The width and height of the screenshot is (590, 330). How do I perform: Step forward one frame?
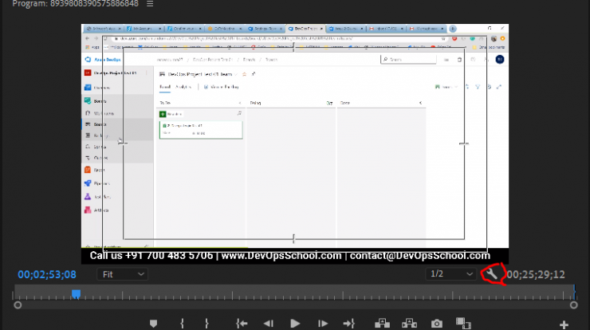click(322, 324)
